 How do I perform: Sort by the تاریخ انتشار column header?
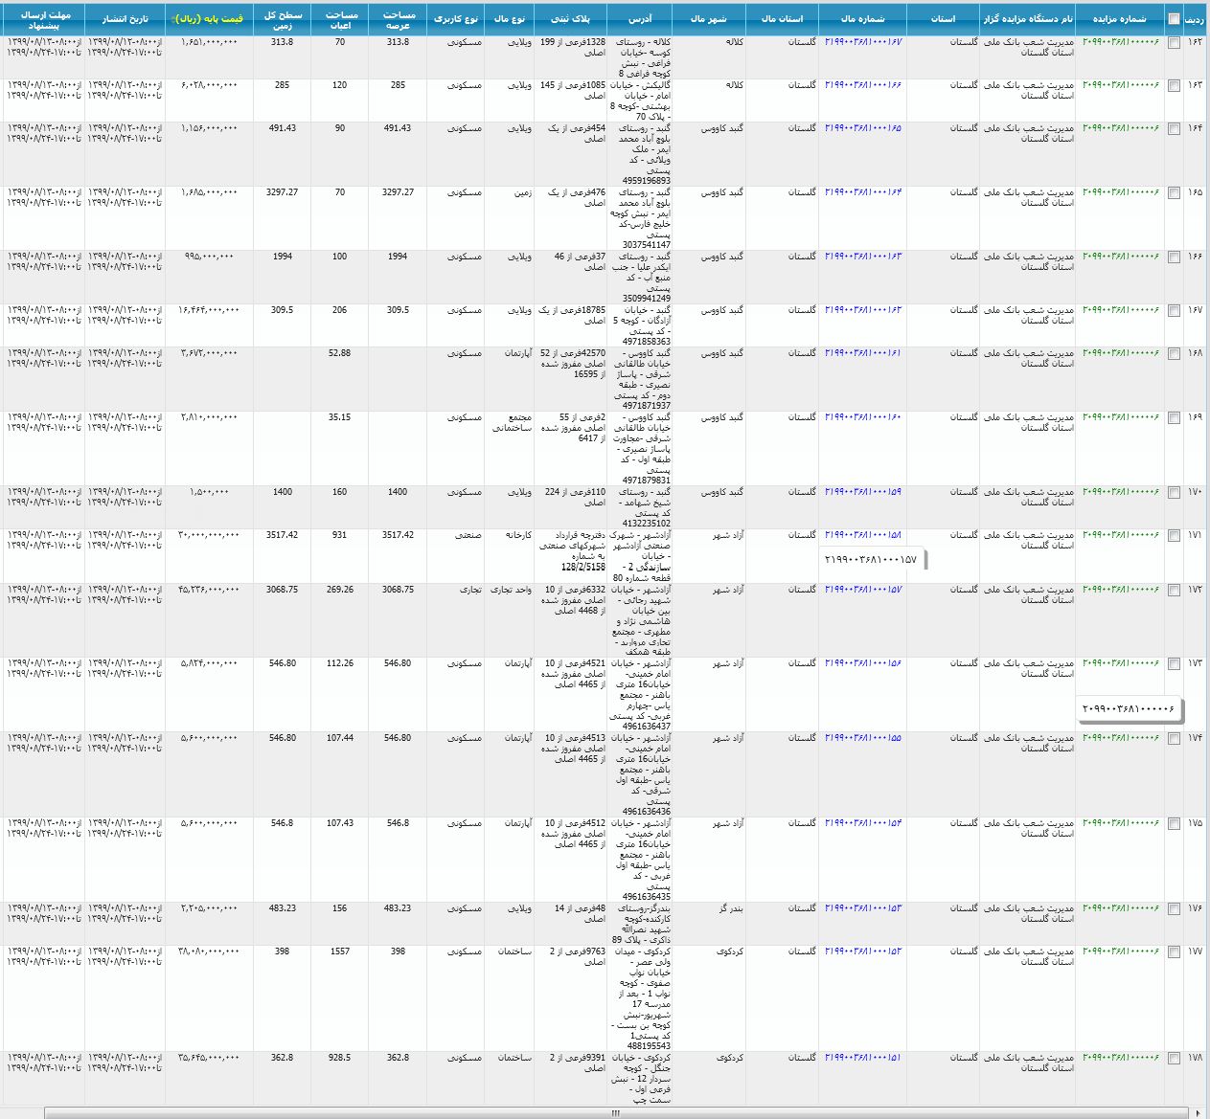point(126,19)
